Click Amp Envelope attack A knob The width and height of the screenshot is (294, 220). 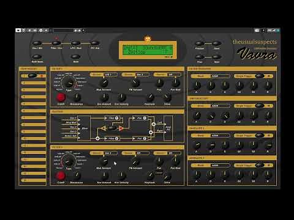point(197,115)
